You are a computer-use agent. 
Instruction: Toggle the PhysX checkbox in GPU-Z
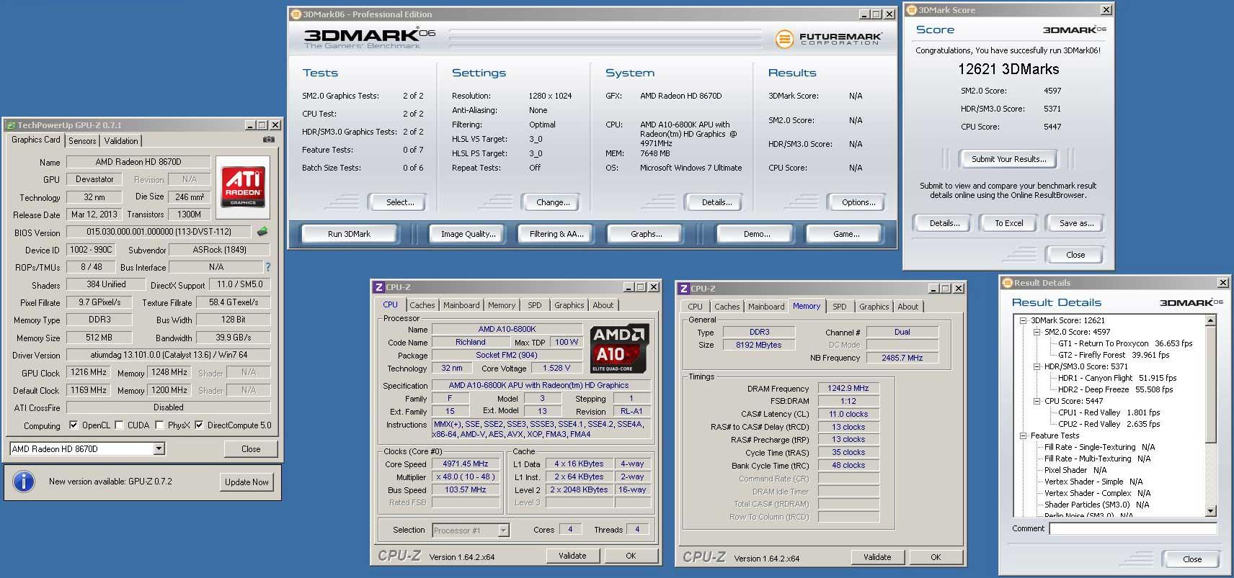[159, 425]
